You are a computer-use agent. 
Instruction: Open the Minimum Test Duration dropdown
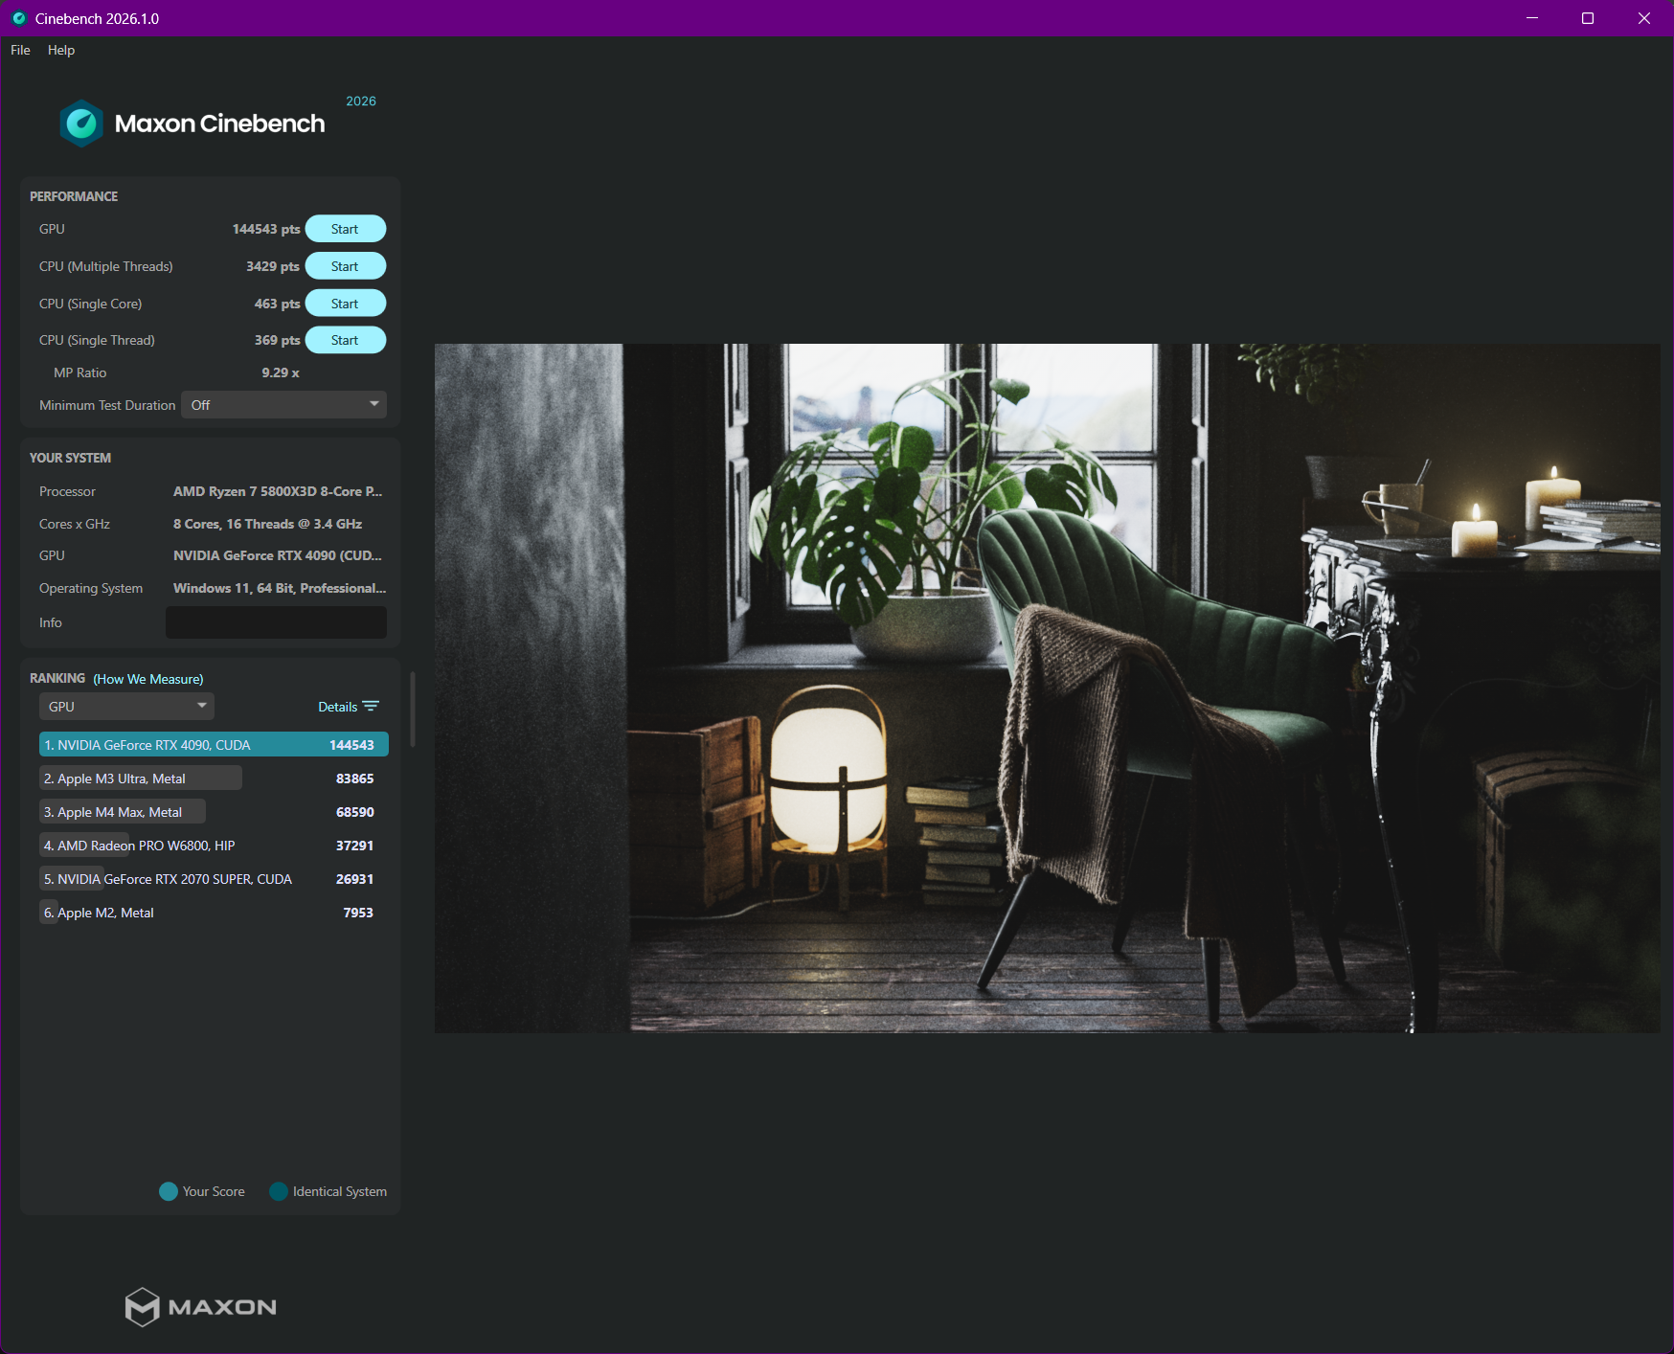[x=283, y=405]
